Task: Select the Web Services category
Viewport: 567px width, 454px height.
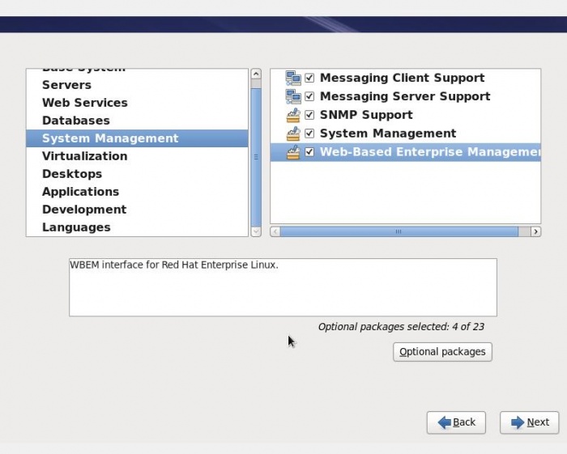Action: (137, 103)
